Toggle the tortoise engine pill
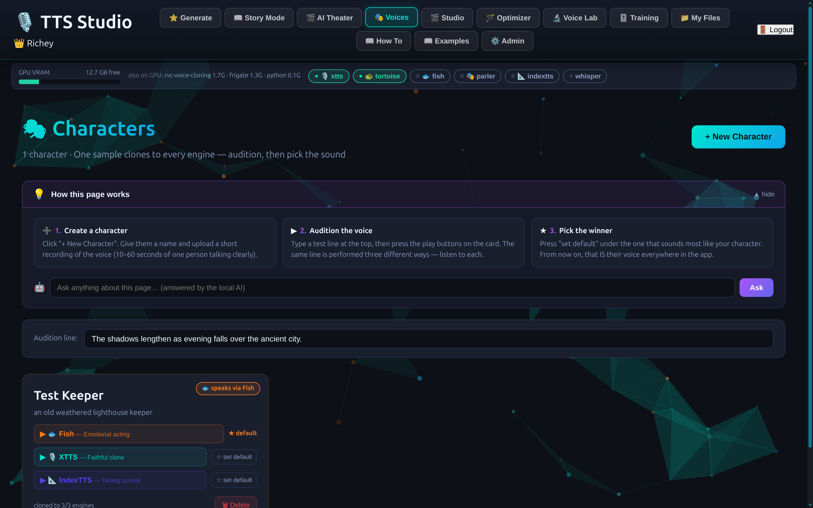This screenshot has width=813, height=508. pyautogui.click(x=379, y=76)
